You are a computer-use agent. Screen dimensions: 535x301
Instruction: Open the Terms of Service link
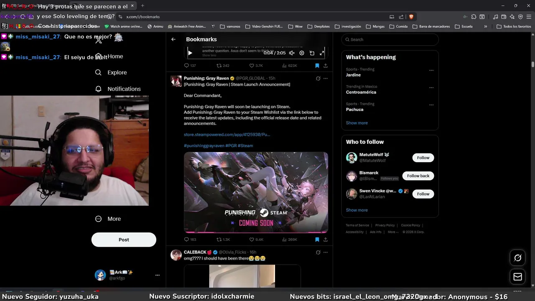pyautogui.click(x=357, y=225)
